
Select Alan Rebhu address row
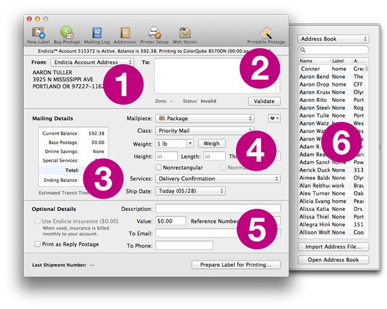[x=332, y=186]
